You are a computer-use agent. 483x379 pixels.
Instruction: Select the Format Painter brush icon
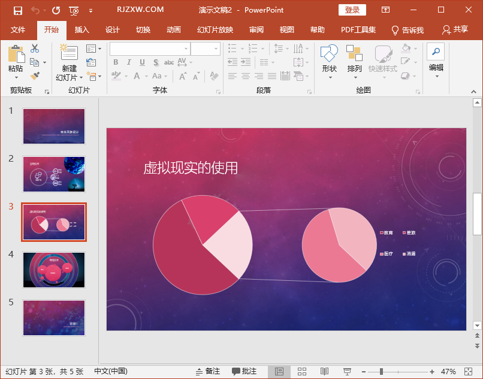(35, 75)
